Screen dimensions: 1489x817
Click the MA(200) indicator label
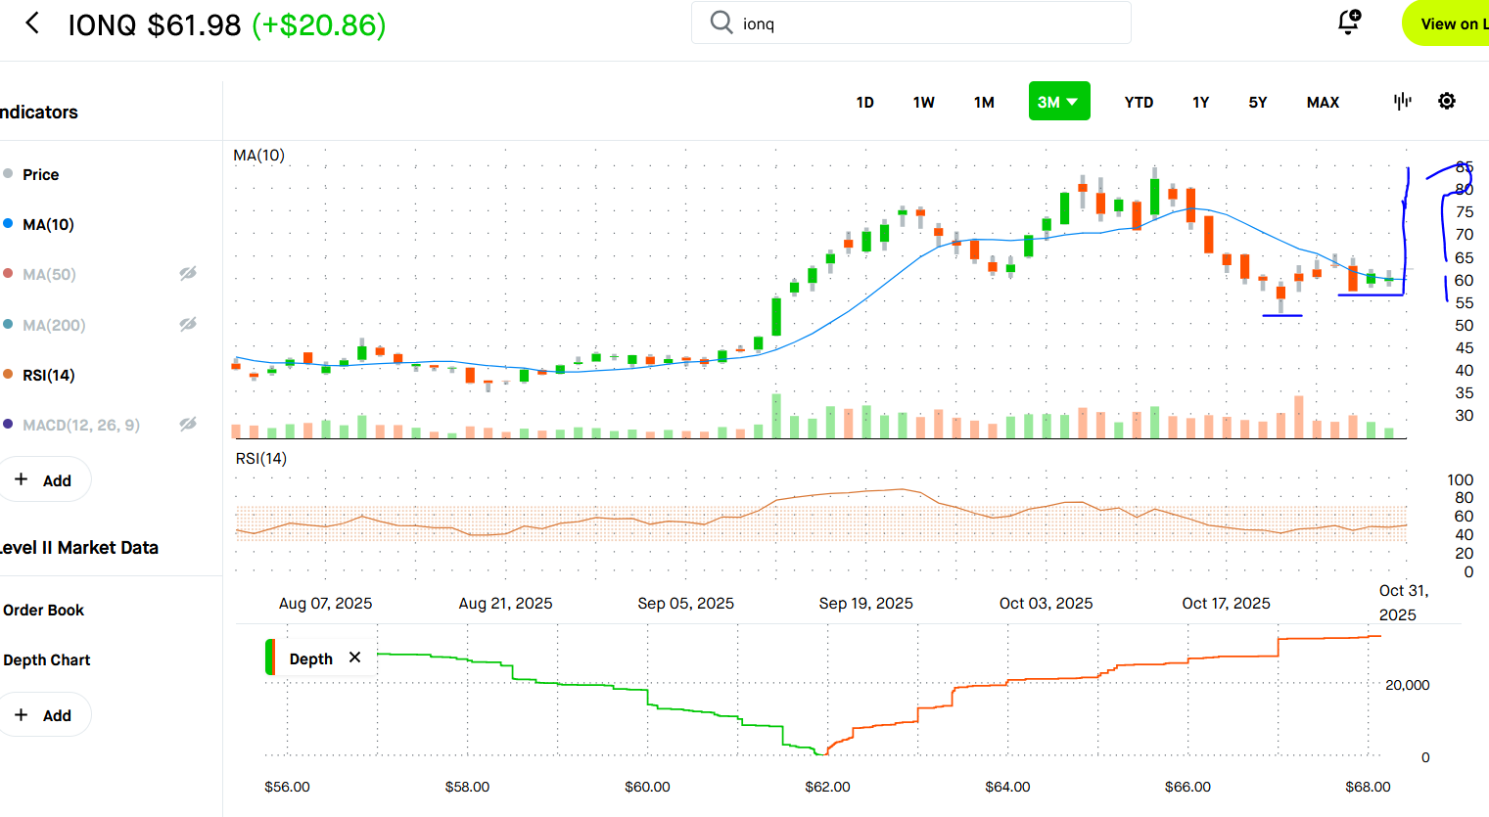(x=54, y=325)
